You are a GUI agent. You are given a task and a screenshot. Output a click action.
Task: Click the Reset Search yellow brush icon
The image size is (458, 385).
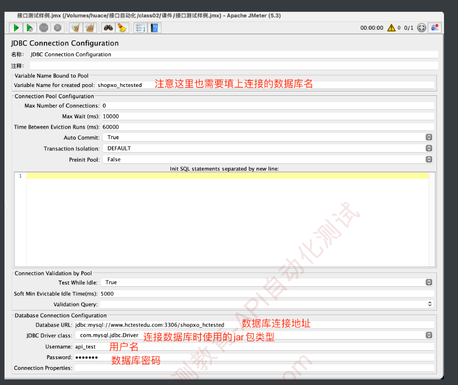(122, 27)
